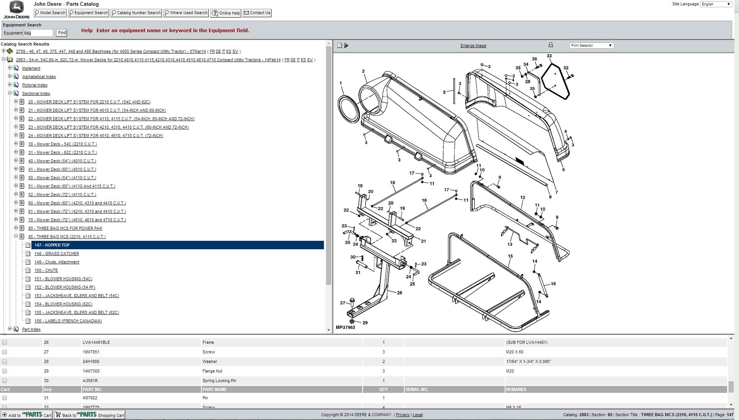
Task: Open the Alphabetical Index link
Action: (39, 77)
